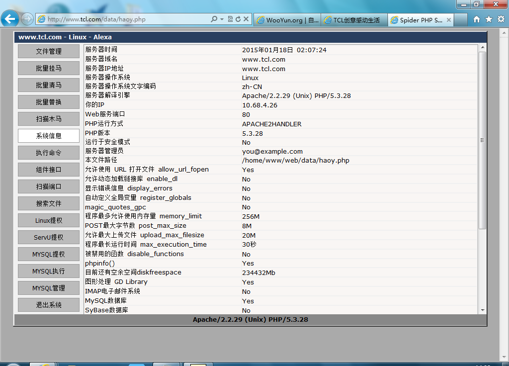Click the IE page icon in the address bar
The width and height of the screenshot is (509, 366).
pos(42,19)
